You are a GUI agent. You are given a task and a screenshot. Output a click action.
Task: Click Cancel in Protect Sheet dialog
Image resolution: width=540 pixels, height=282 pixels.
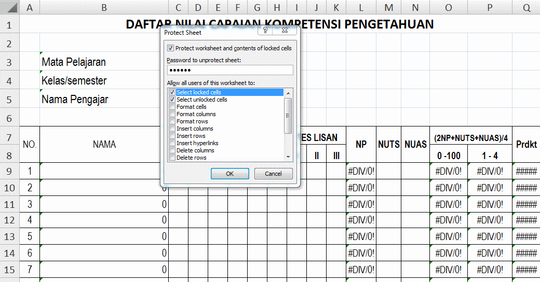[274, 174]
